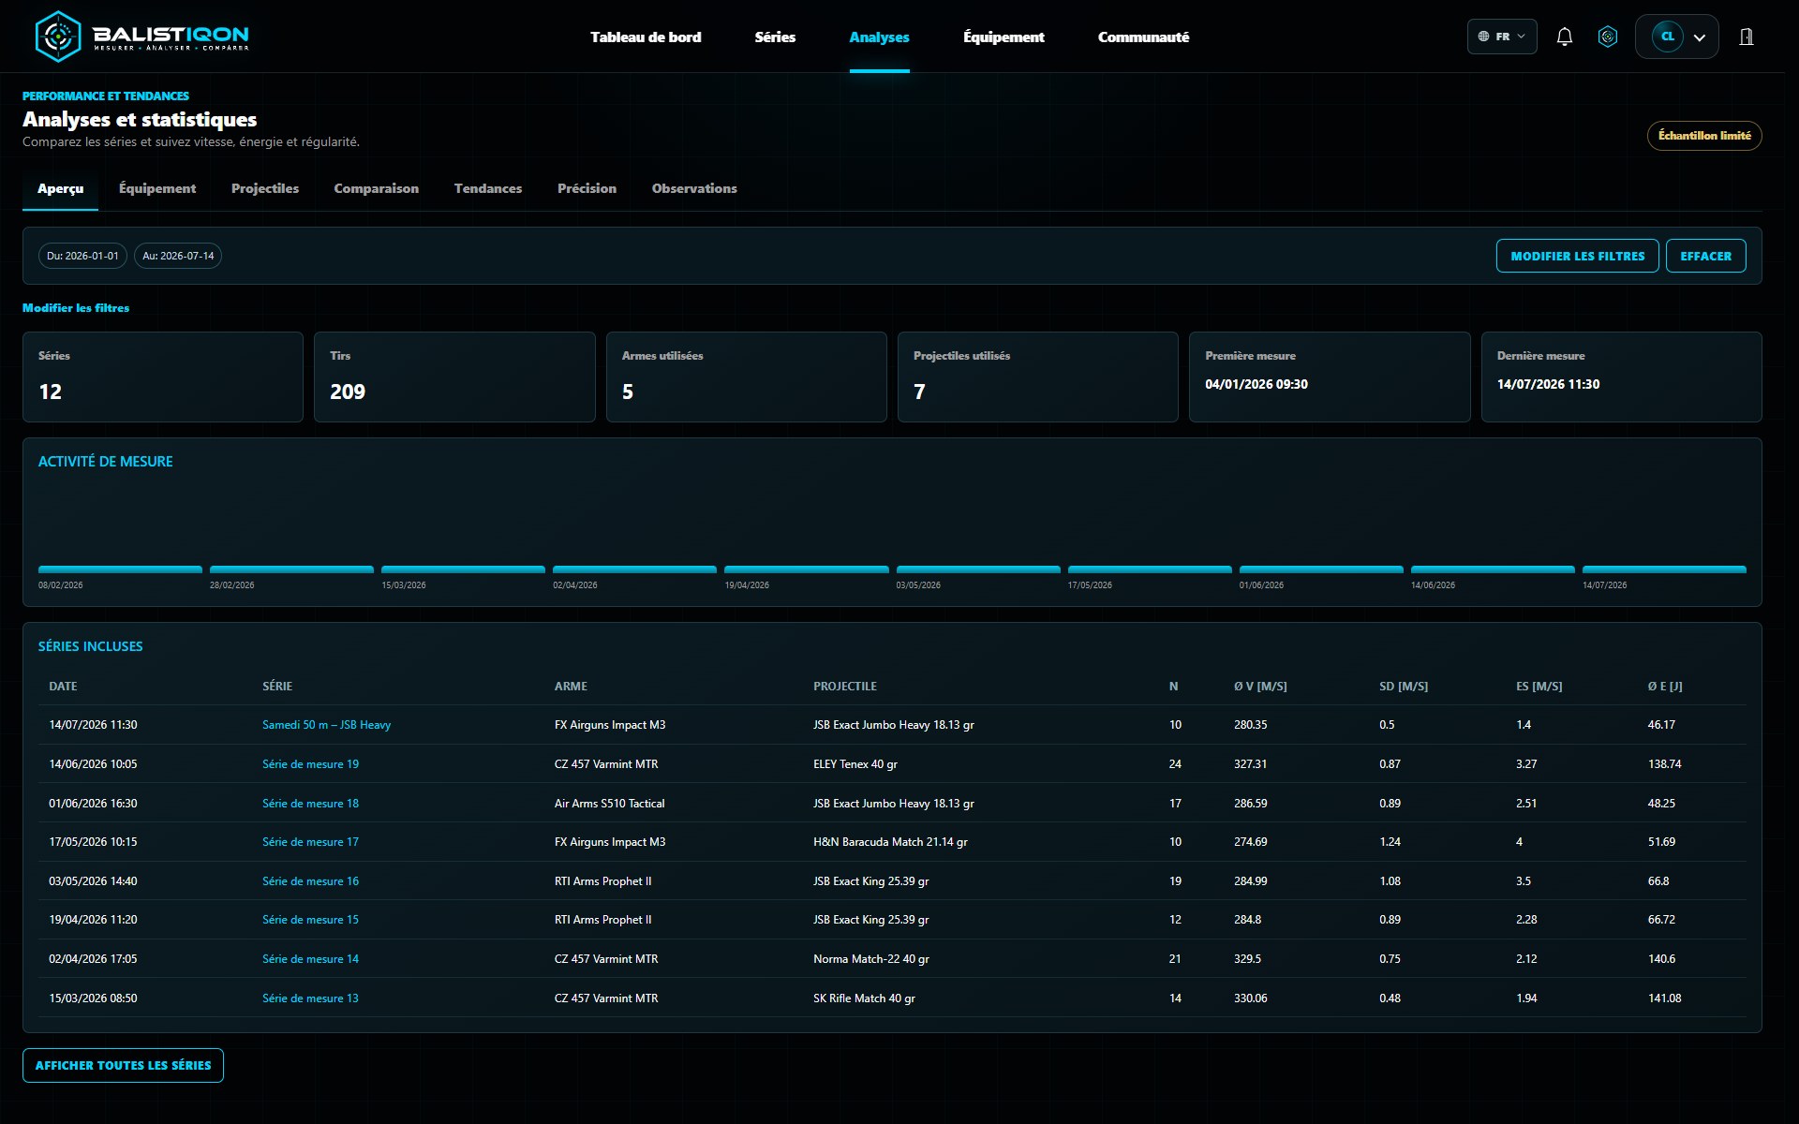Click the activity bar for 01/06/2026
This screenshot has width=1799, height=1124.
point(1321,569)
